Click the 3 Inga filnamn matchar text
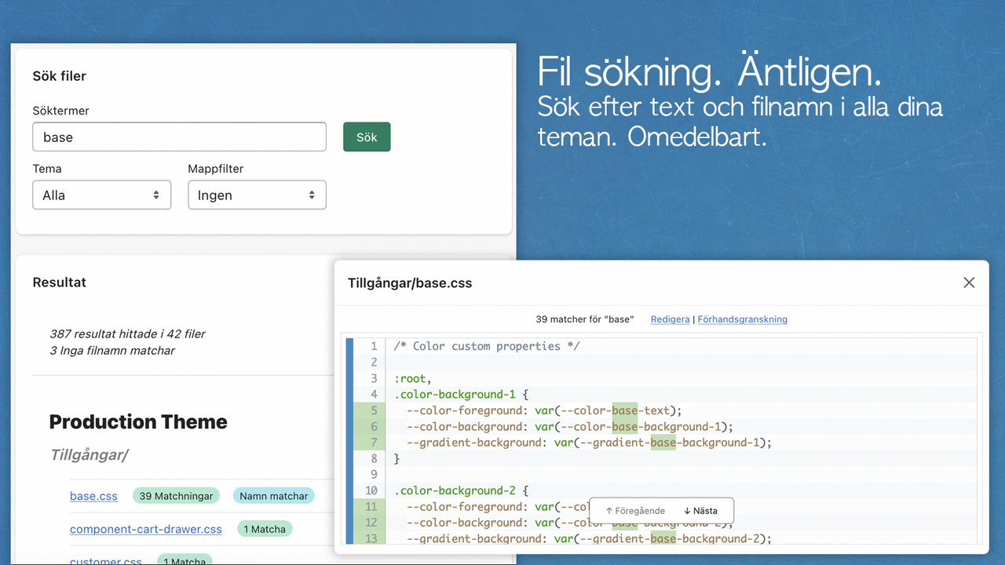 [112, 351]
